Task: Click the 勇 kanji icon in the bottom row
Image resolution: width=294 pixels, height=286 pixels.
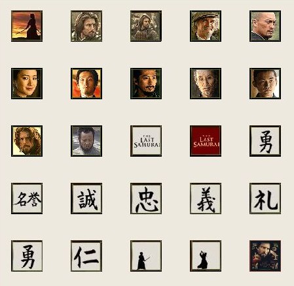Action: coord(27,256)
